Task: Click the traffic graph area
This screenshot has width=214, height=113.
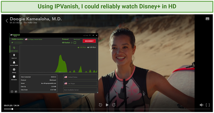Action: pos(58,59)
